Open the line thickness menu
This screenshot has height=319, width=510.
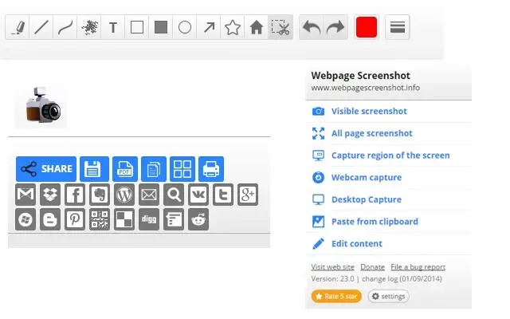(397, 27)
